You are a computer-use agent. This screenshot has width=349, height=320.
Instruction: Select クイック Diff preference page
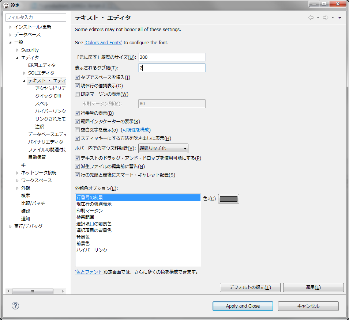[48, 96]
